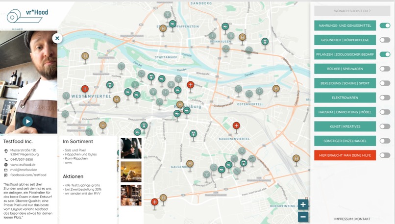Select Nahrungs- und Genussmittel category button
This screenshot has height=224, width=395.
(x=345, y=25)
